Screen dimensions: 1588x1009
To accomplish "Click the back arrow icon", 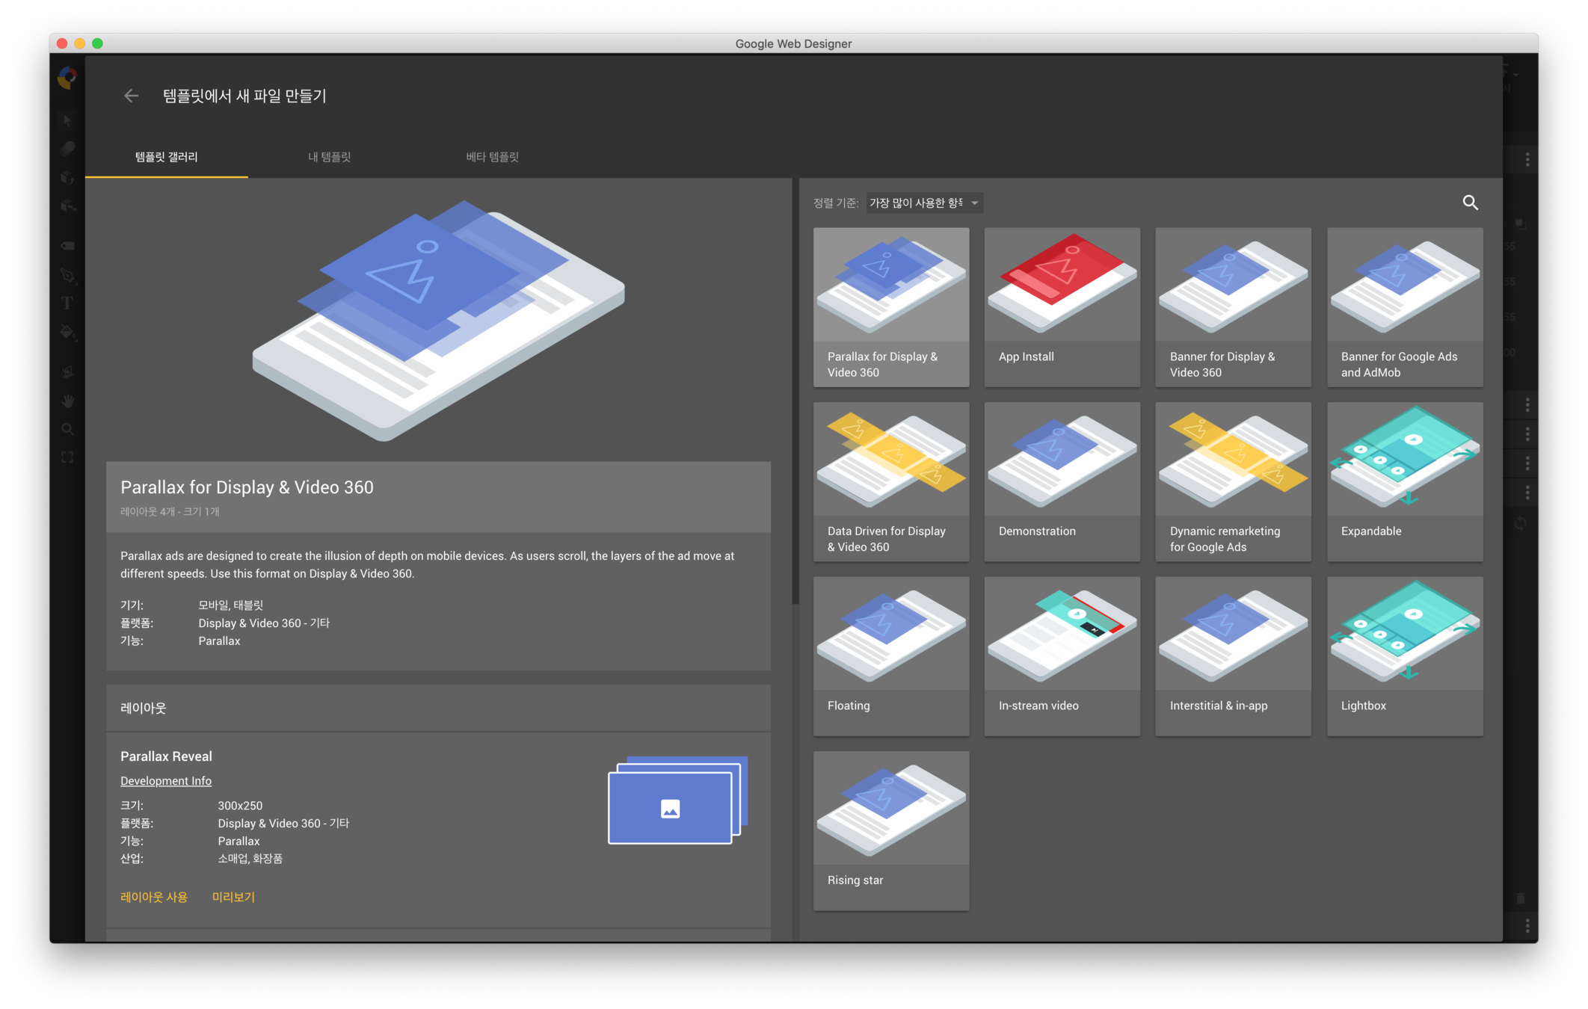I will [131, 96].
